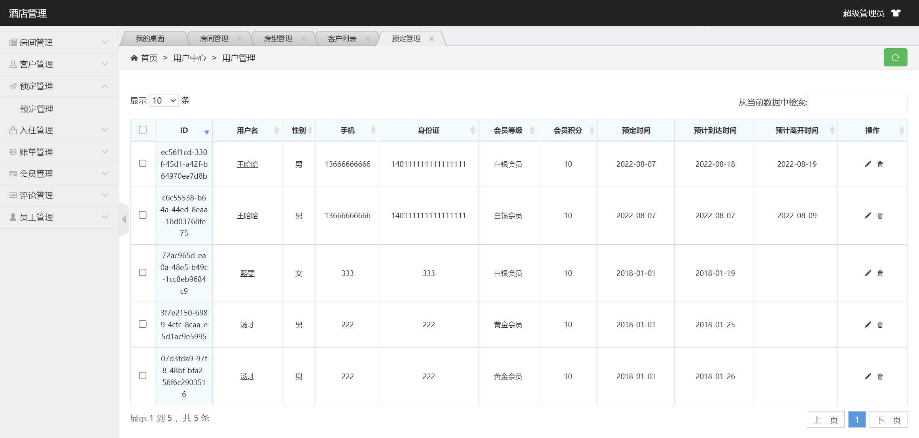The width and height of the screenshot is (919, 438).
Task: Switch to the 房型管理 tab
Action: point(278,39)
